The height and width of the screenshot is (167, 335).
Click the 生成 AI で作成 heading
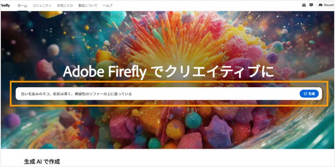42,162
